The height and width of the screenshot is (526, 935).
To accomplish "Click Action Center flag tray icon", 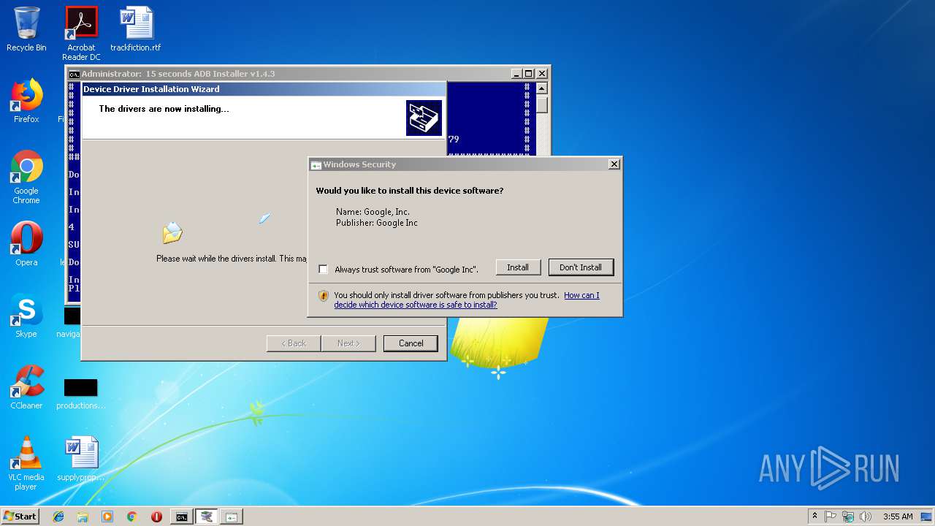I will pyautogui.click(x=831, y=517).
